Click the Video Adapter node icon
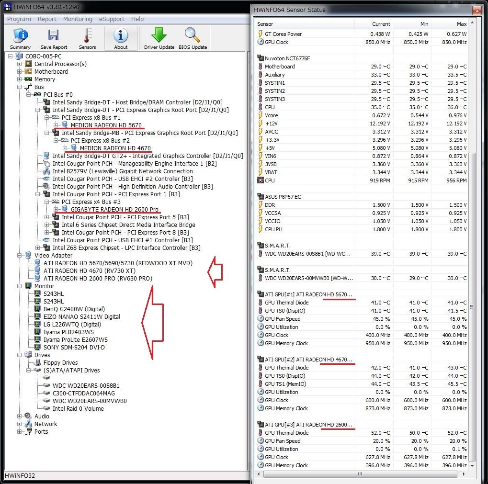Screen dimensions: 488x484 coord(28,255)
